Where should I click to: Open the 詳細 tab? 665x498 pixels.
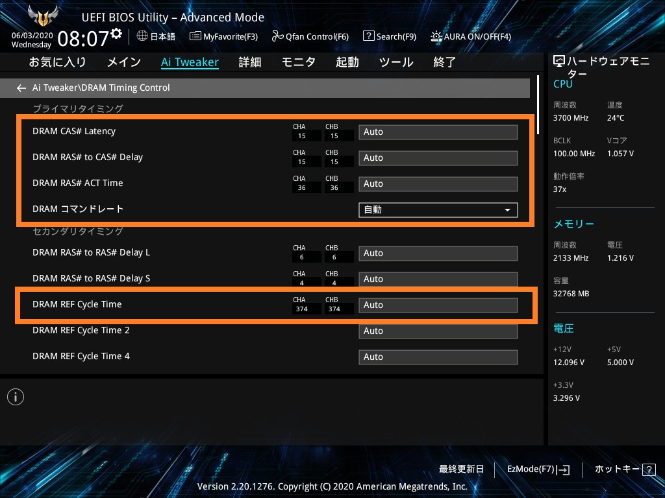click(x=250, y=62)
